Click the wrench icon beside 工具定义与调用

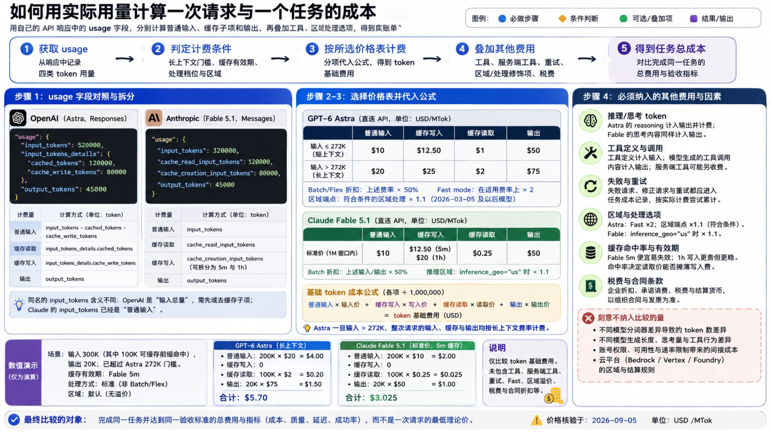(x=590, y=153)
